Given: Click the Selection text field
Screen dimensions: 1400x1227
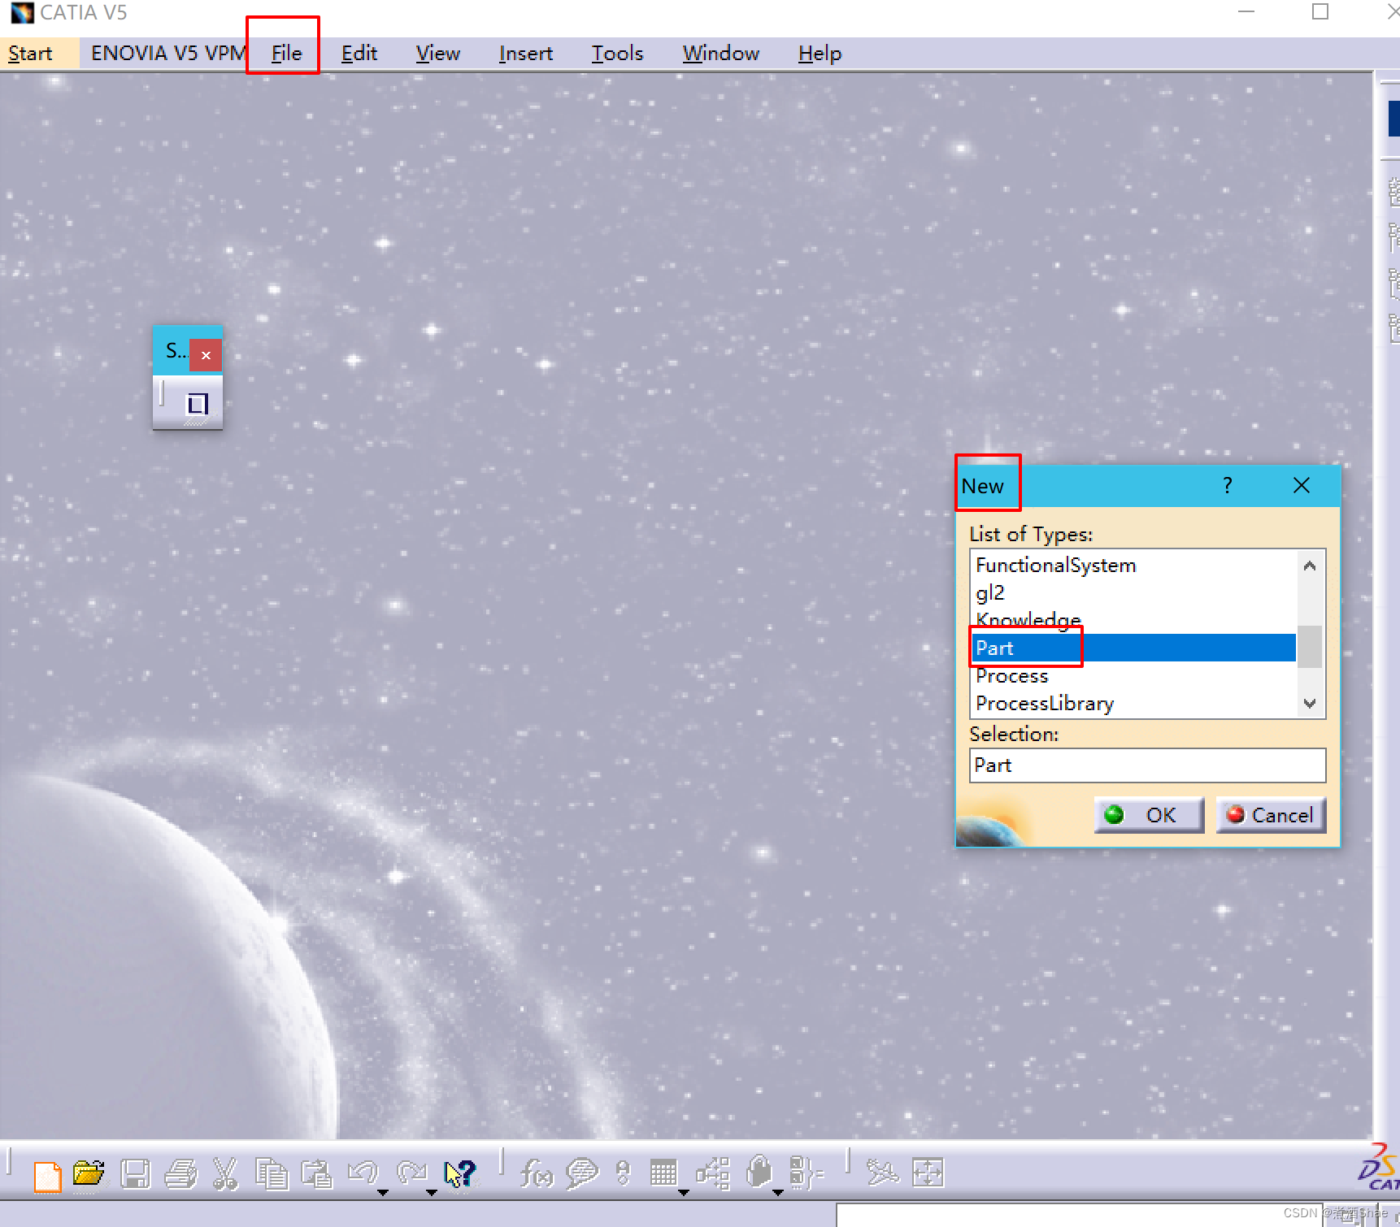Looking at the screenshot, I should click(x=1147, y=765).
